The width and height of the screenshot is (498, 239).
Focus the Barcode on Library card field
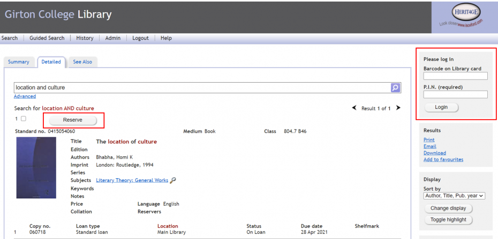455,76
